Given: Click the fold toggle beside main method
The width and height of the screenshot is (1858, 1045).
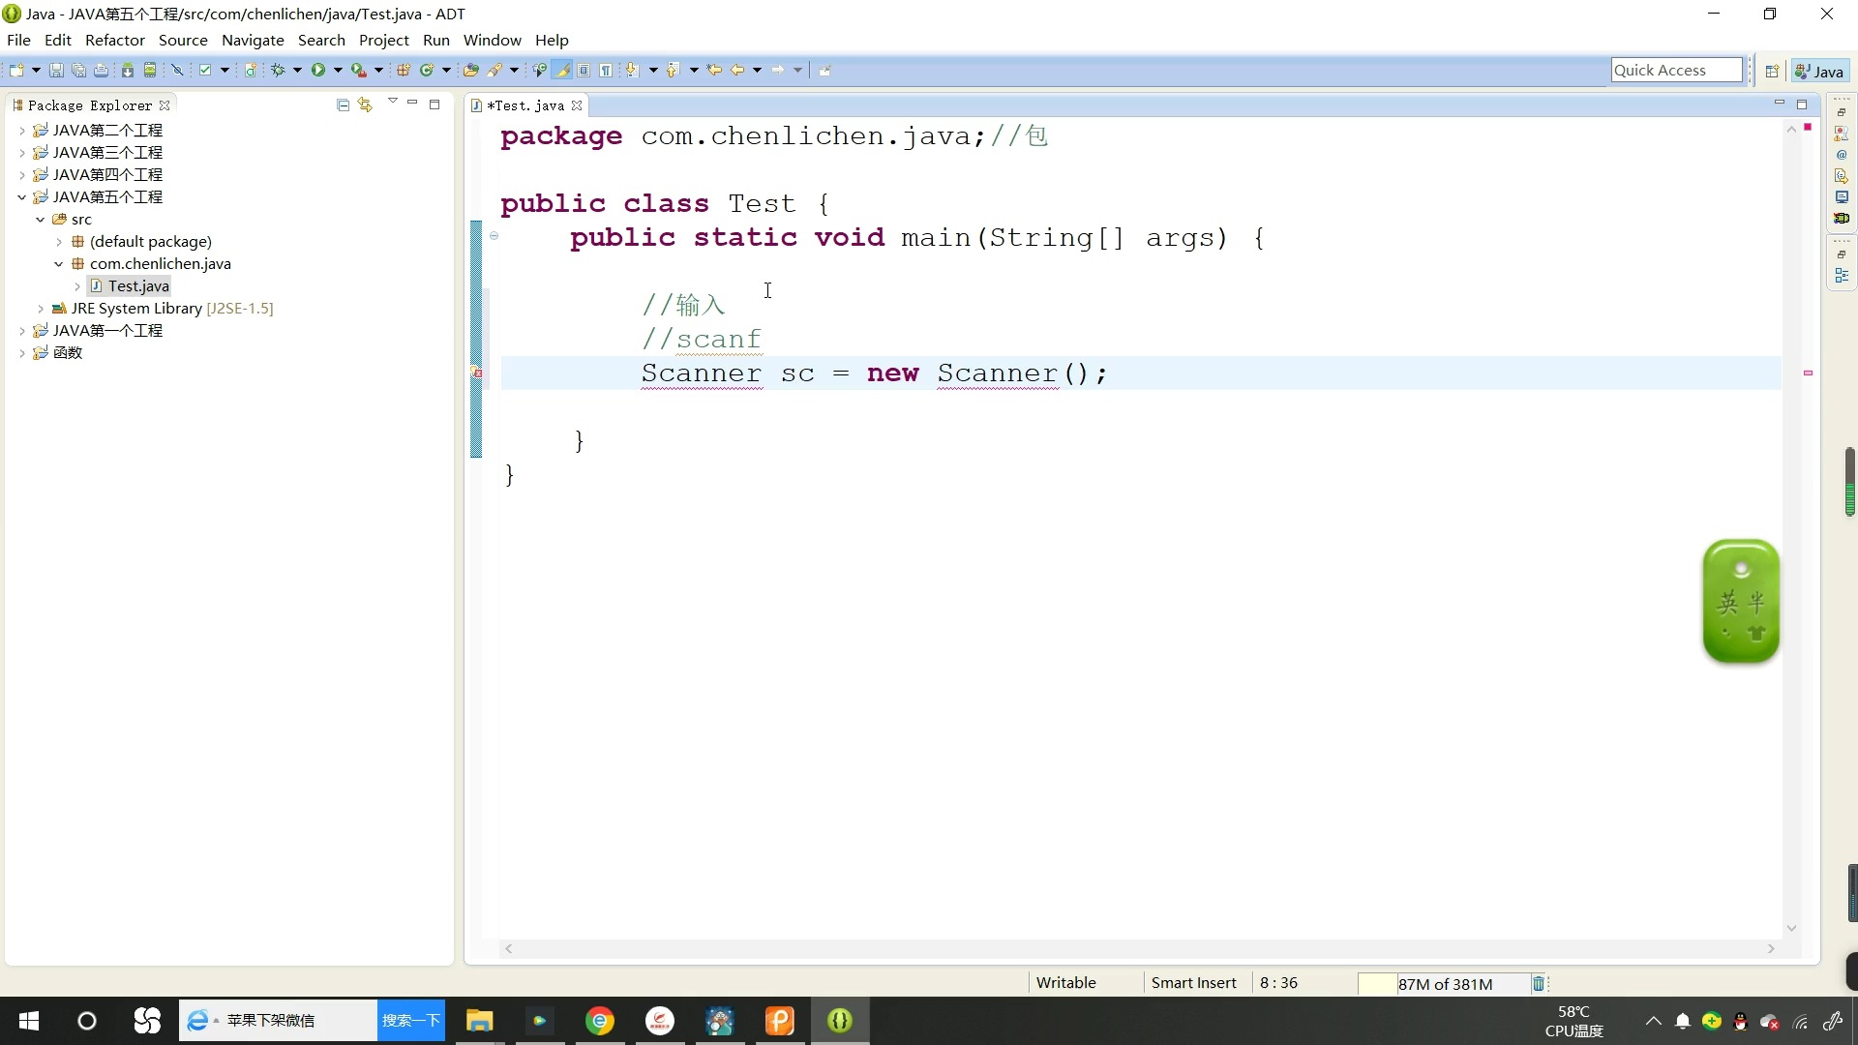Looking at the screenshot, I should coord(494,235).
